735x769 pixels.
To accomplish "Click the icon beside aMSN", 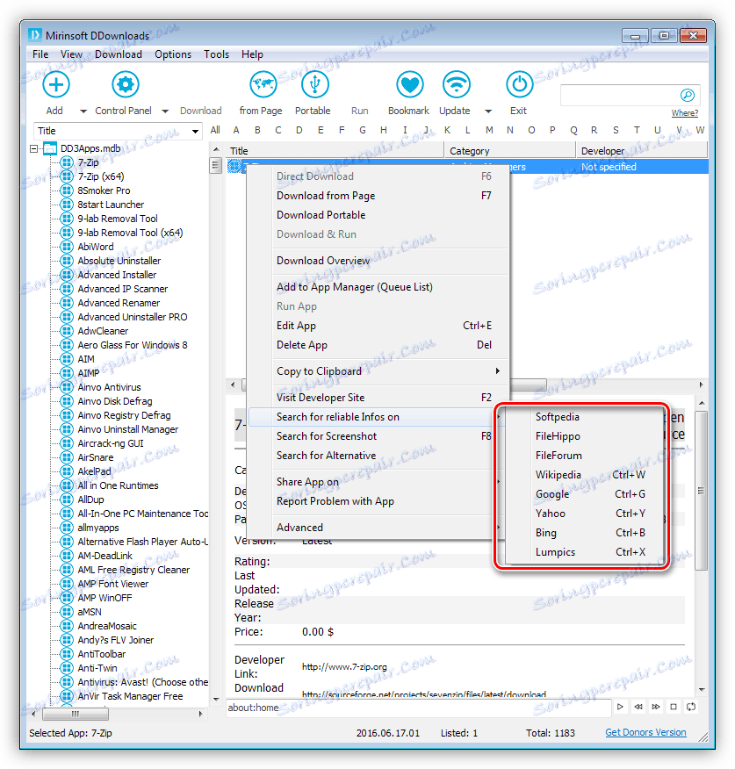I will point(66,612).
